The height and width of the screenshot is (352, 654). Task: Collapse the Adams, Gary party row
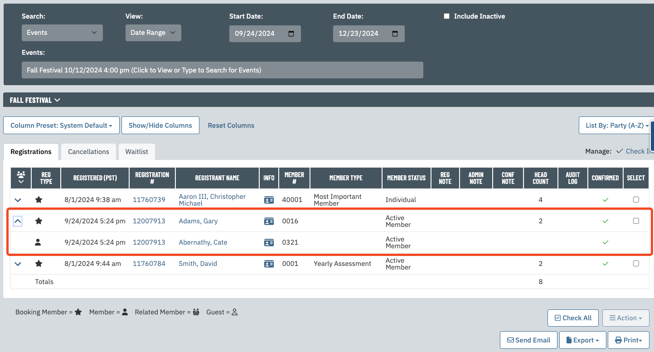tap(18, 221)
